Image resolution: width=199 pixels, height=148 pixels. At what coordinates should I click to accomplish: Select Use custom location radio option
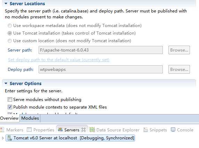[10, 41]
